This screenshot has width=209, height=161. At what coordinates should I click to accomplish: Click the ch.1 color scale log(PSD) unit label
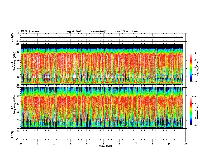pyautogui.click(x=198, y=69)
